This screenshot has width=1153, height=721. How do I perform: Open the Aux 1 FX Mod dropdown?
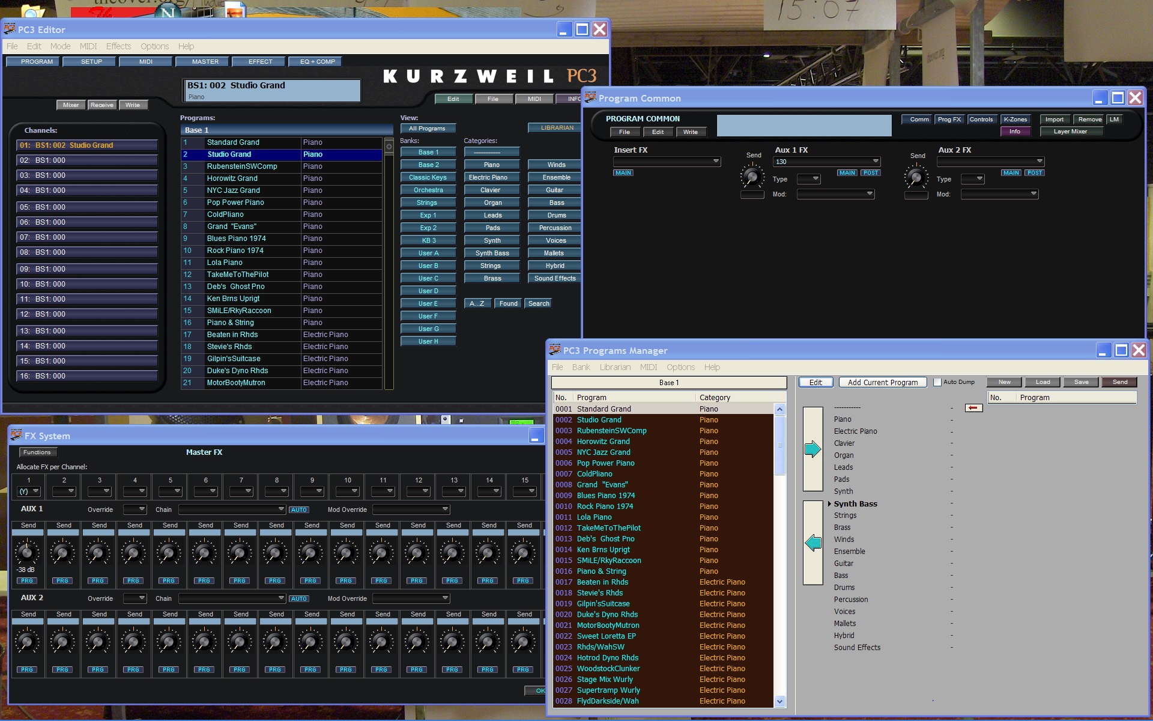tap(836, 194)
